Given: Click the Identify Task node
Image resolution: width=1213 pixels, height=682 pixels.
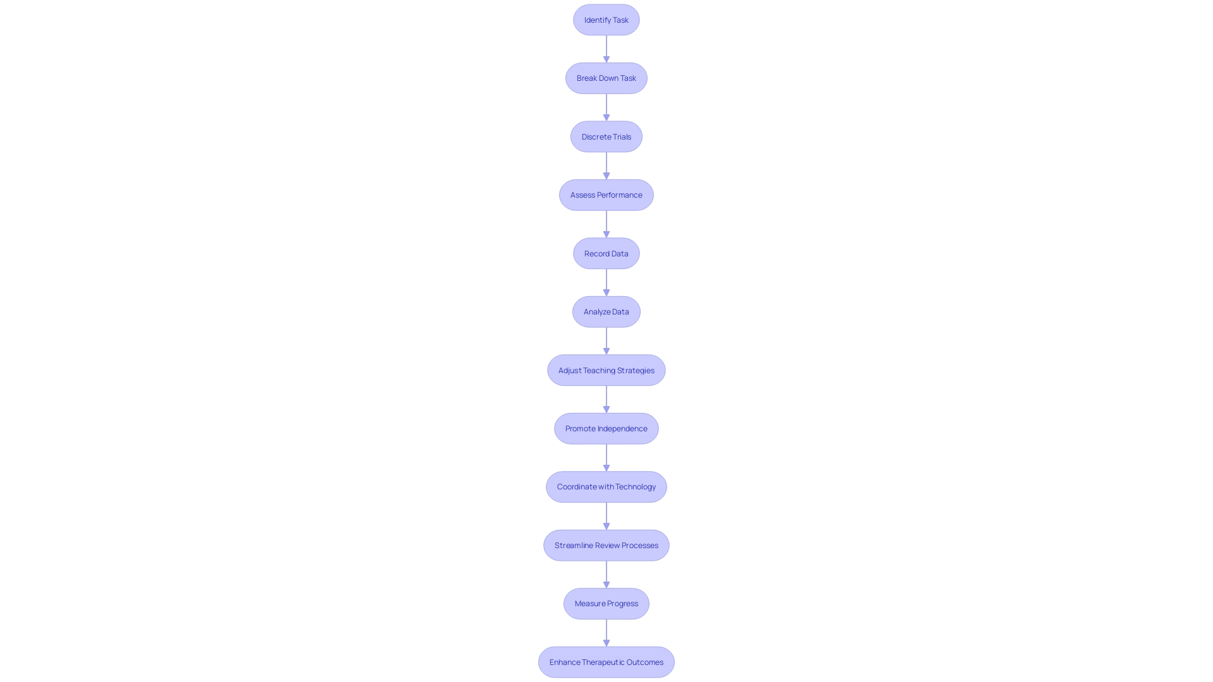Looking at the screenshot, I should coord(606,19).
